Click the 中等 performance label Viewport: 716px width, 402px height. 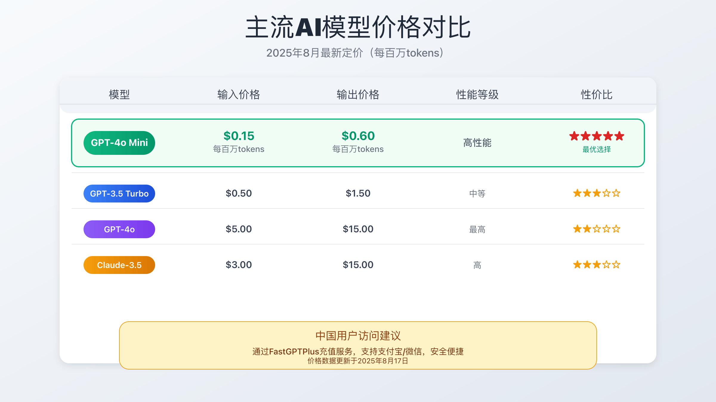[x=477, y=194]
